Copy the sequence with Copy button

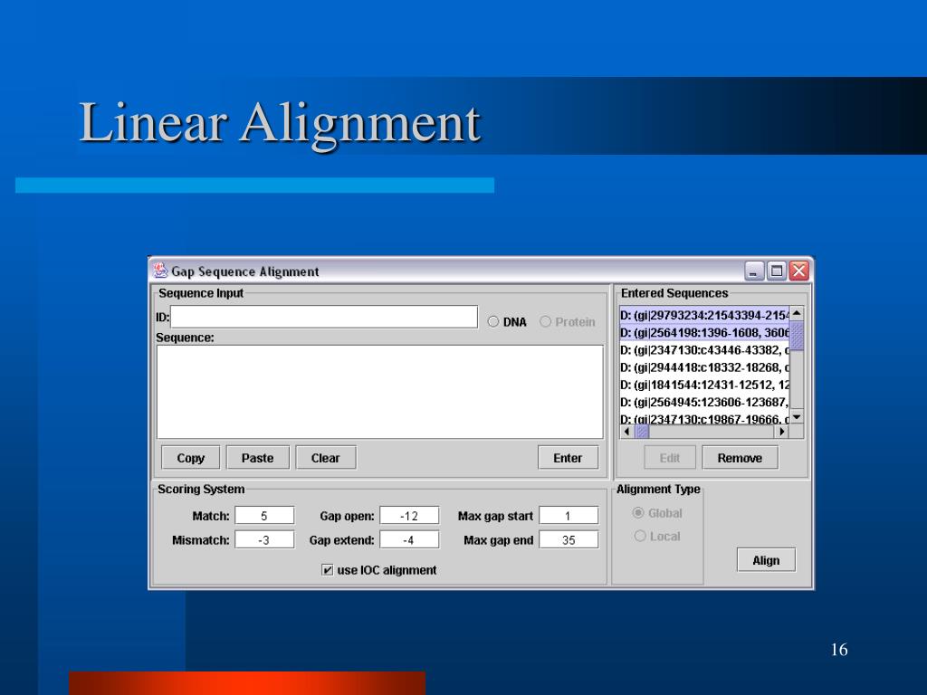pos(190,457)
